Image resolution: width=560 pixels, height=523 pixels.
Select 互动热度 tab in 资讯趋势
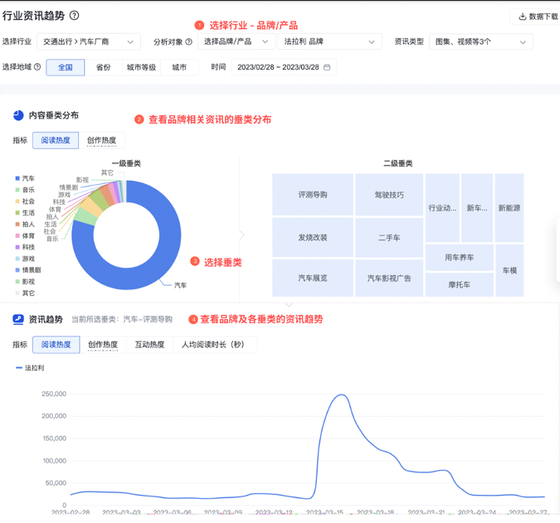[149, 345]
